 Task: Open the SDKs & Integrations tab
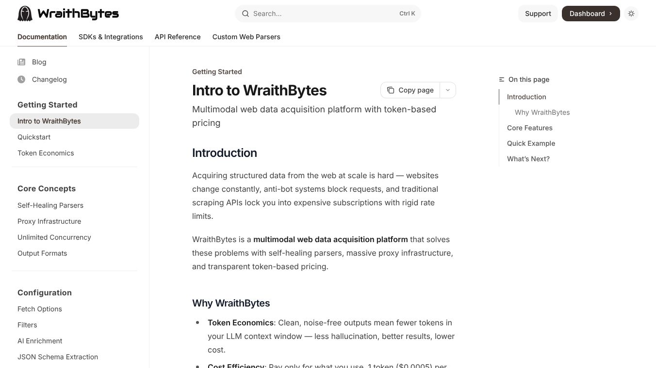[111, 37]
